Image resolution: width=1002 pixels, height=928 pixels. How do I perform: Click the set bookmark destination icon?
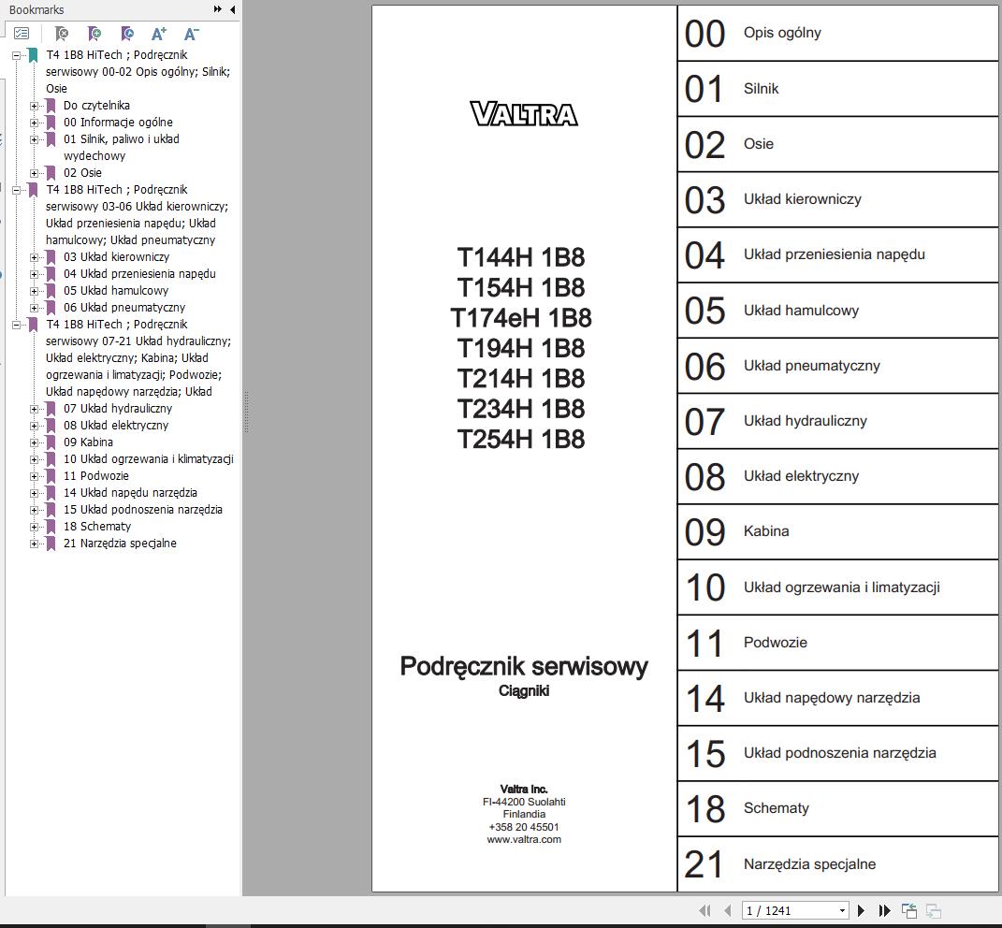tap(127, 34)
